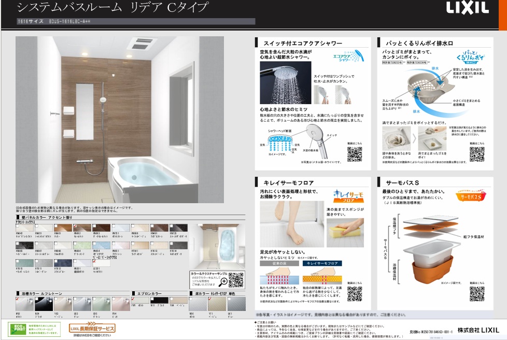Click the main bathroom rendering image
507x340 pixels.
[119, 119]
